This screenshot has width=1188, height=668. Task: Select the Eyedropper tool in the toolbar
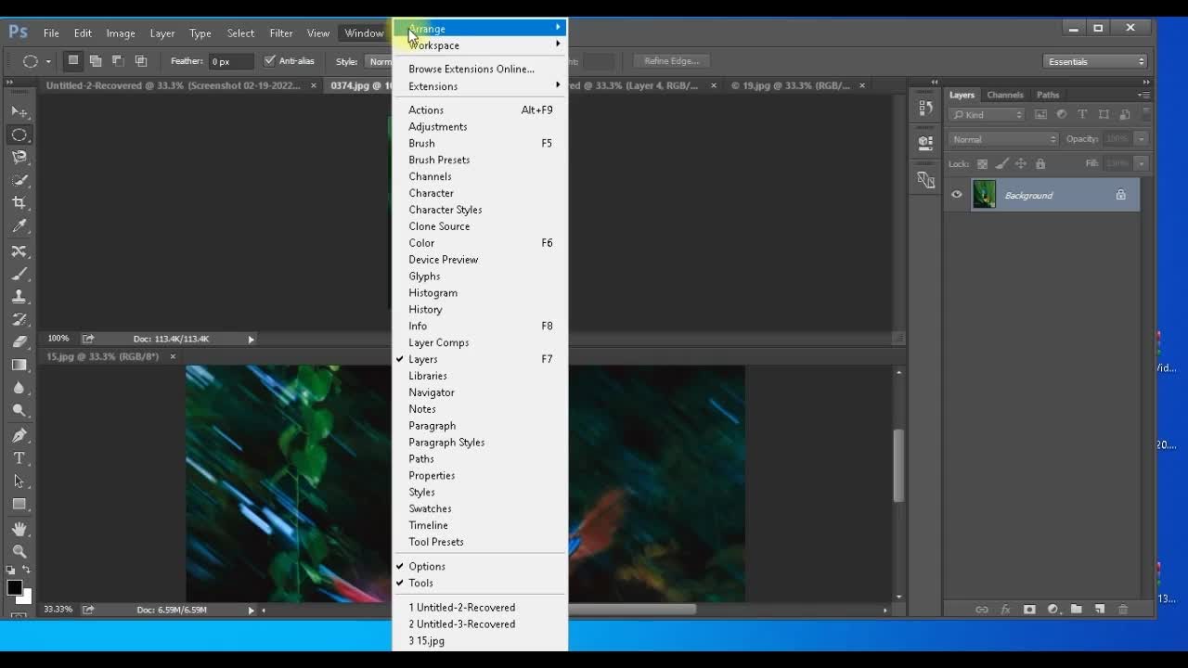click(x=19, y=226)
